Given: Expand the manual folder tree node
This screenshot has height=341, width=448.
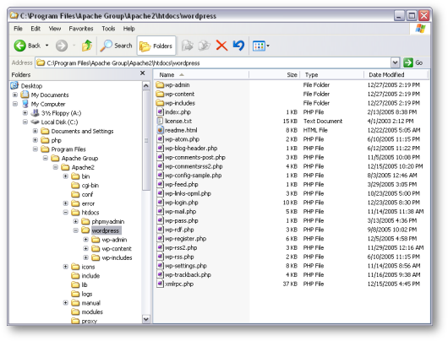Looking at the screenshot, I should click(x=65, y=303).
